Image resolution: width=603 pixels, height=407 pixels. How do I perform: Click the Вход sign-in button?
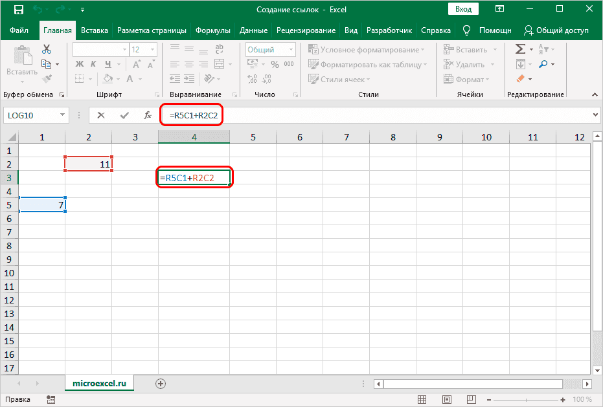click(x=463, y=10)
